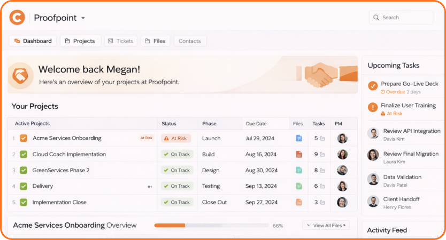
Task: Open the red file icon for Cloud Coach Implementation
Action: [299, 154]
